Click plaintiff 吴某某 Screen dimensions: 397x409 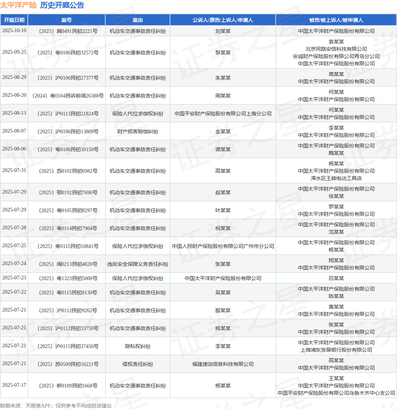click(x=223, y=293)
